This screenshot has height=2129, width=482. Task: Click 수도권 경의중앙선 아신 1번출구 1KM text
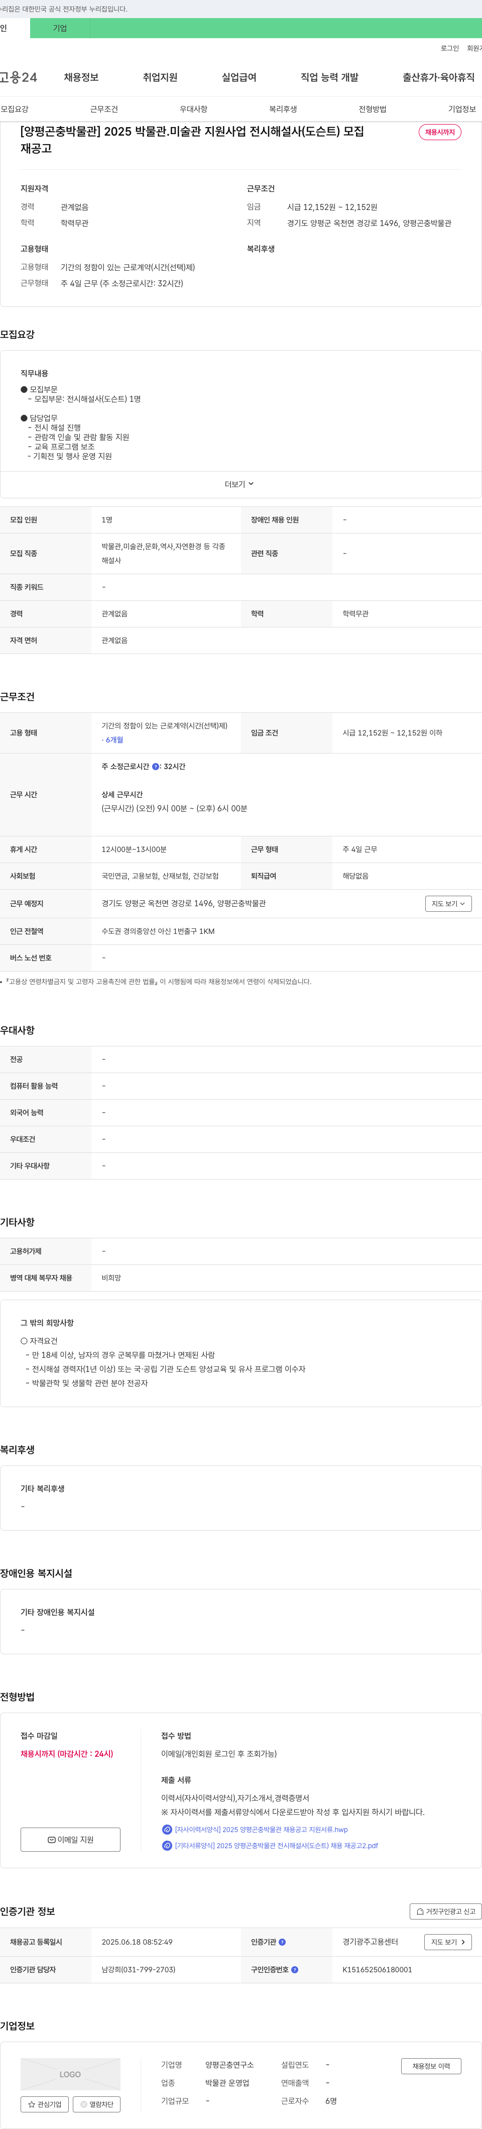[158, 931]
